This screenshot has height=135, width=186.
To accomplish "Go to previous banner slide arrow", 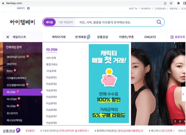I will (x=175, y=121).
